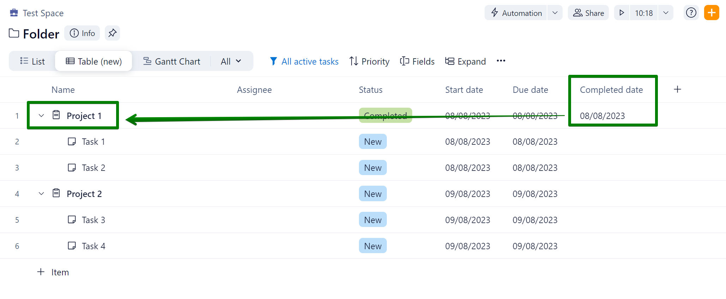Open the folder Info button
726x299 pixels.
click(x=82, y=33)
